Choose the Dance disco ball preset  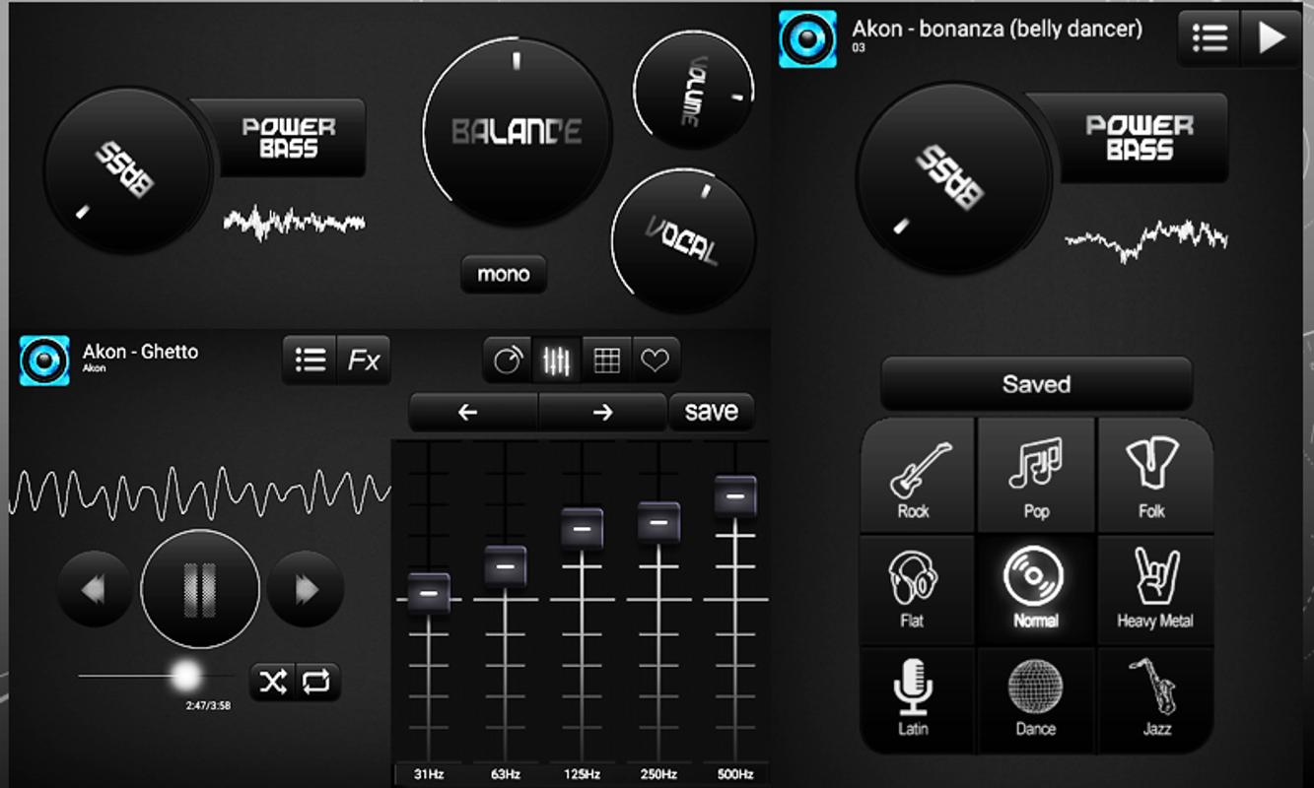click(1035, 698)
